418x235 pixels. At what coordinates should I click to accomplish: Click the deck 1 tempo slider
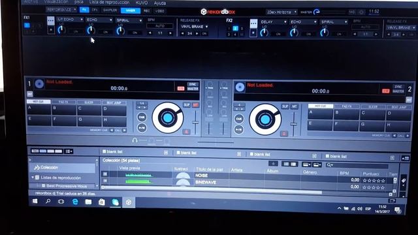click(196, 123)
